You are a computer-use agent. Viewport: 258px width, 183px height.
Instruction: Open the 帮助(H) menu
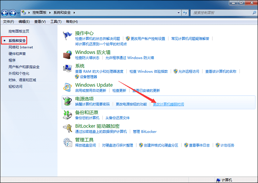(72, 22)
